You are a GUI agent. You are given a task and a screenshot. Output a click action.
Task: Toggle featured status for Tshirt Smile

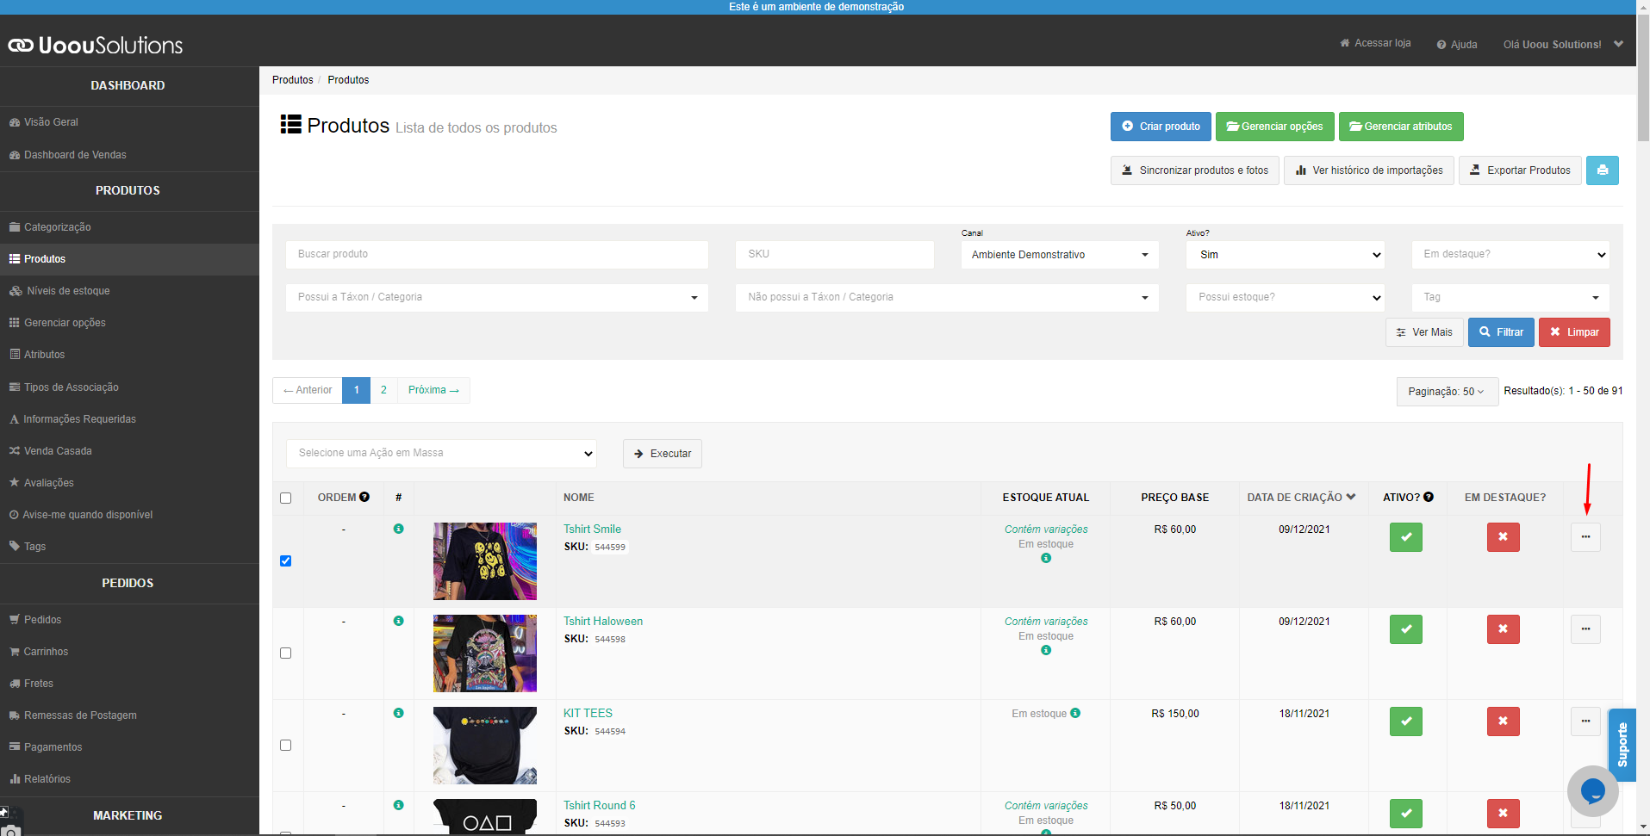tap(1503, 537)
